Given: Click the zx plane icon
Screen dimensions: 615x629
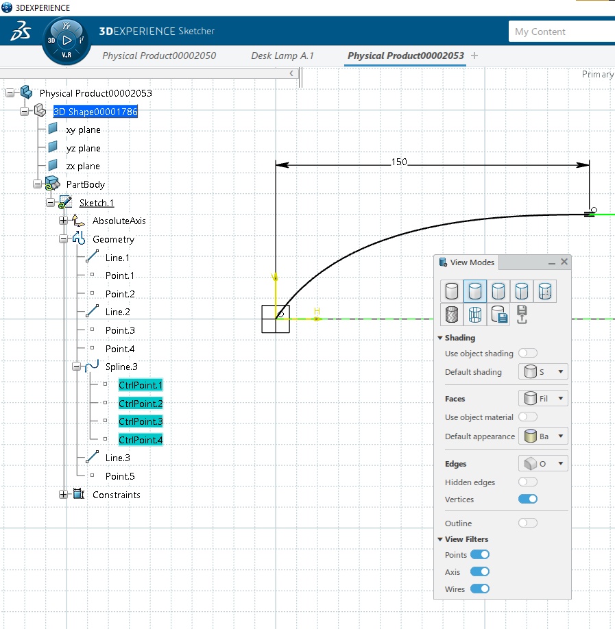Looking at the screenshot, I should point(53,165).
